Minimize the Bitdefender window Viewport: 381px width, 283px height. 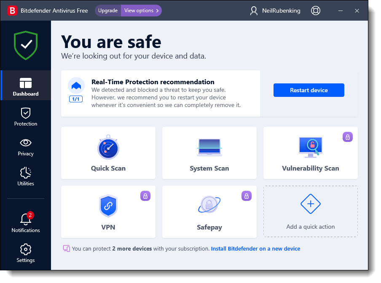341,11
